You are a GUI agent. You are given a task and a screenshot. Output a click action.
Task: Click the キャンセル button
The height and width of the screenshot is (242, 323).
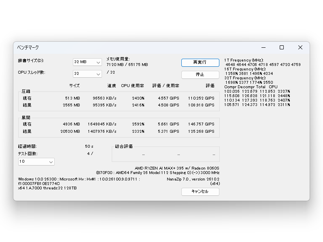(x=200, y=192)
